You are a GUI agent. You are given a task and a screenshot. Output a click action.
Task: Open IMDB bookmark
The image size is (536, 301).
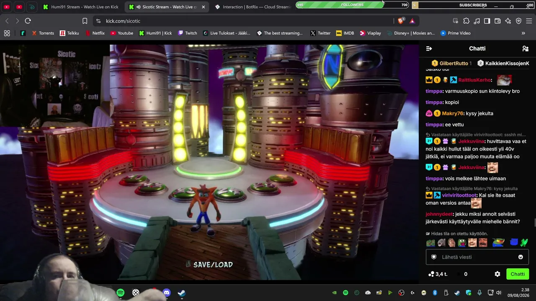(345, 33)
